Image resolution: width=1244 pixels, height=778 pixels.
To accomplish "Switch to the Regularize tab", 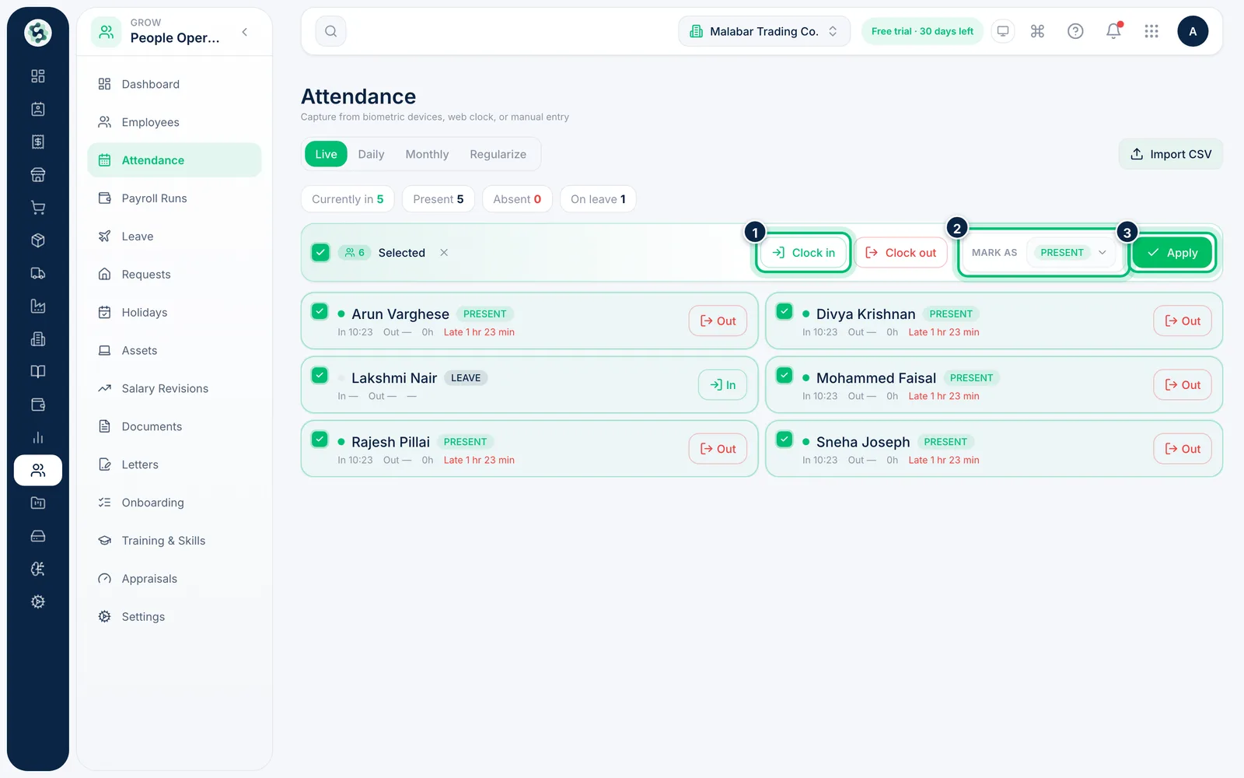I will coord(498,154).
